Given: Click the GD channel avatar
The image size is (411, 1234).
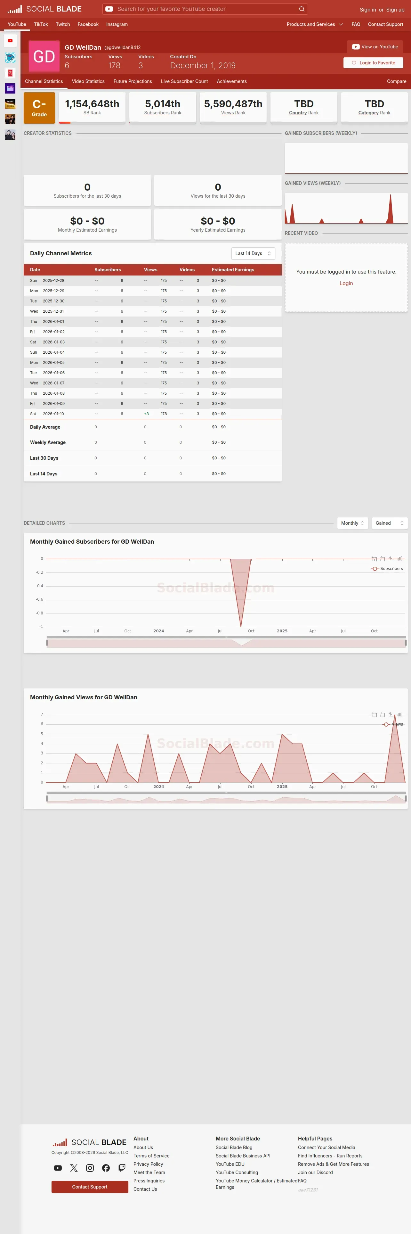Looking at the screenshot, I should click(44, 56).
